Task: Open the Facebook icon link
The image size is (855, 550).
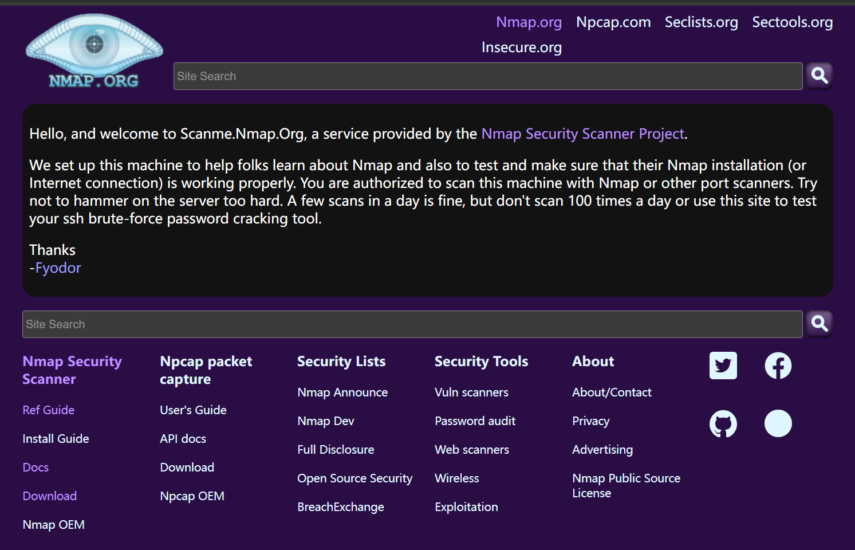Action: (778, 366)
